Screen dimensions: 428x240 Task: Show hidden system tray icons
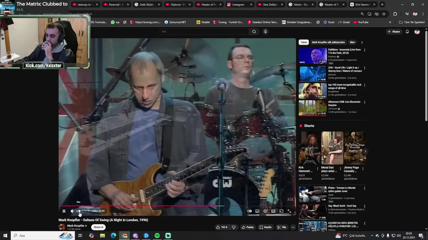point(372,236)
